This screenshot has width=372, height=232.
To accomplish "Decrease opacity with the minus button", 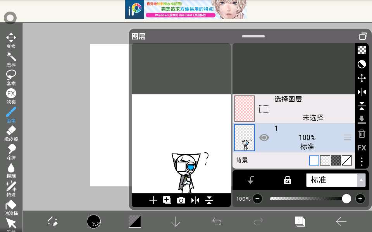I will coord(257,199).
